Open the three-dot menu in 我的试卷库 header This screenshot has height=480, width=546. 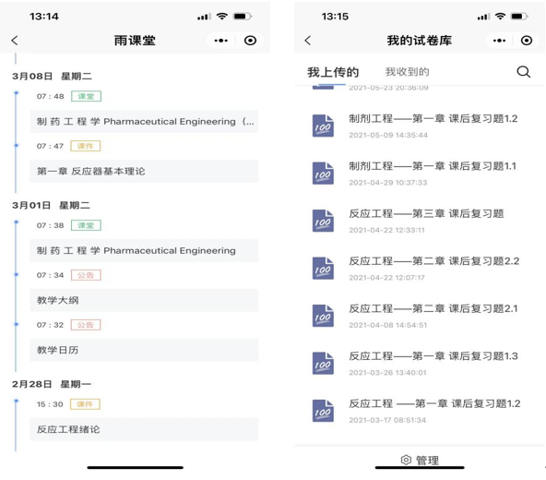click(x=499, y=41)
